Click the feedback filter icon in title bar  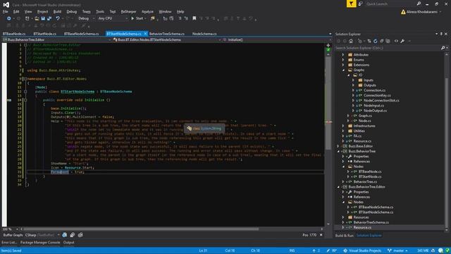pos(351,4)
